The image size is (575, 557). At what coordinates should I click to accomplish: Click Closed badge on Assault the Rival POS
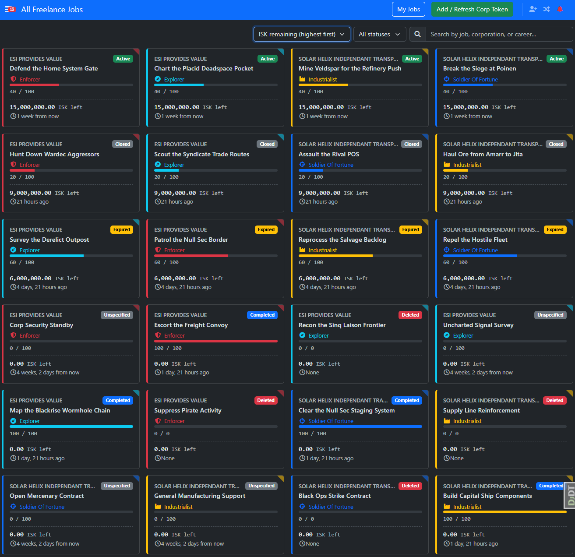point(412,144)
